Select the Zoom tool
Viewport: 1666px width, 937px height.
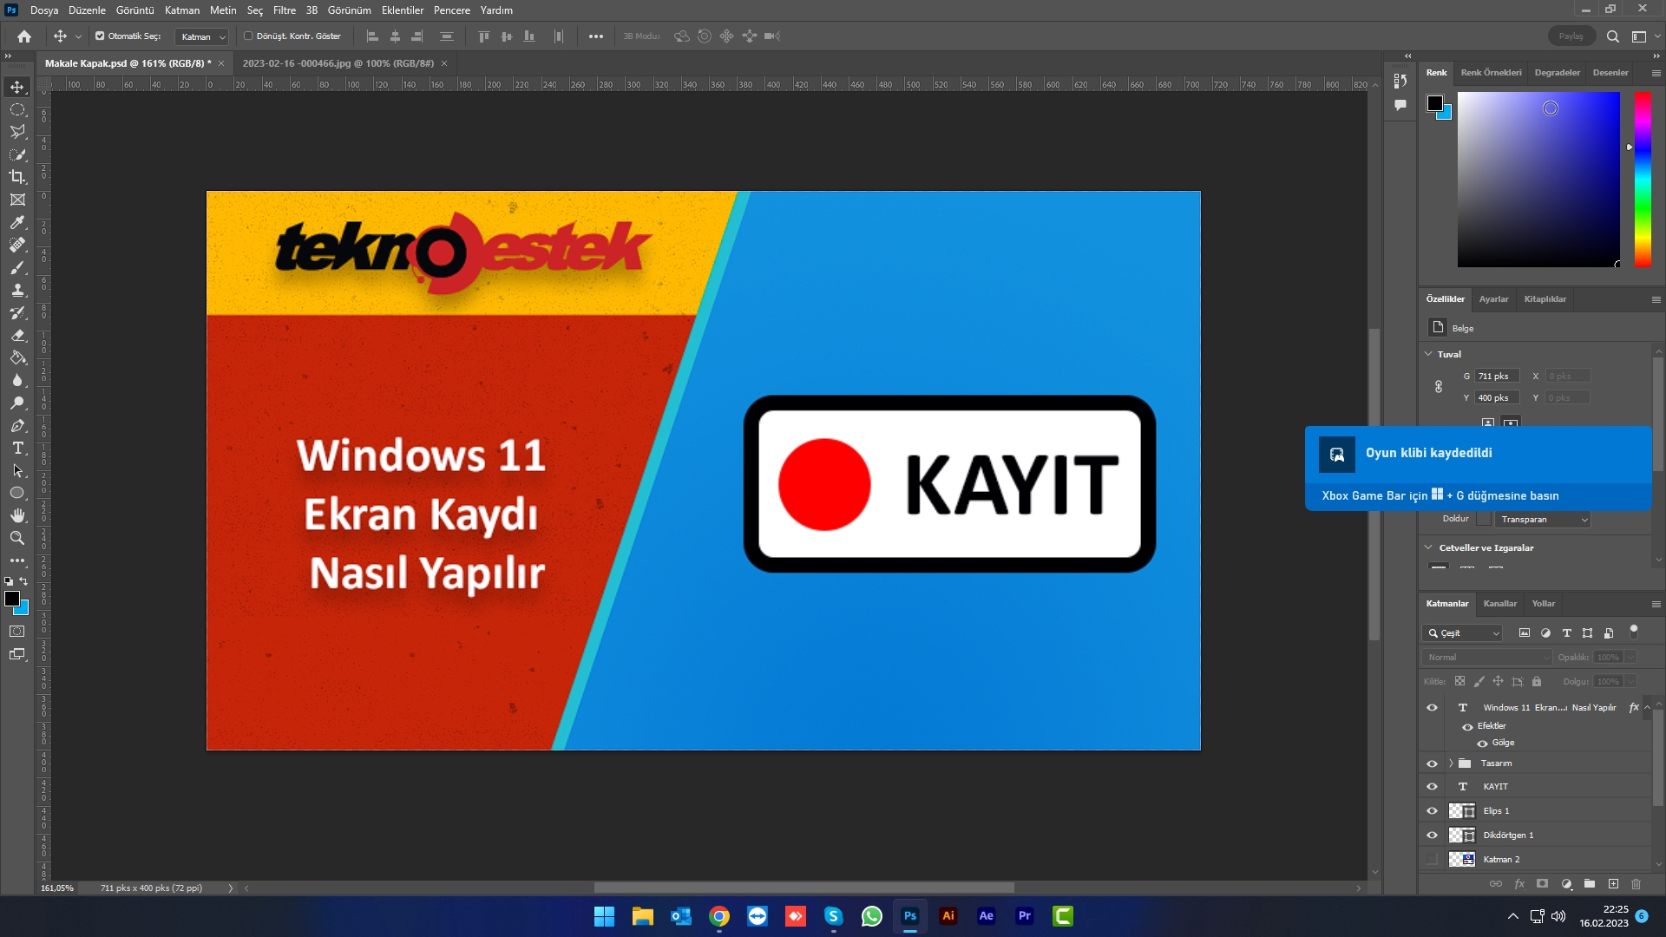tap(17, 538)
